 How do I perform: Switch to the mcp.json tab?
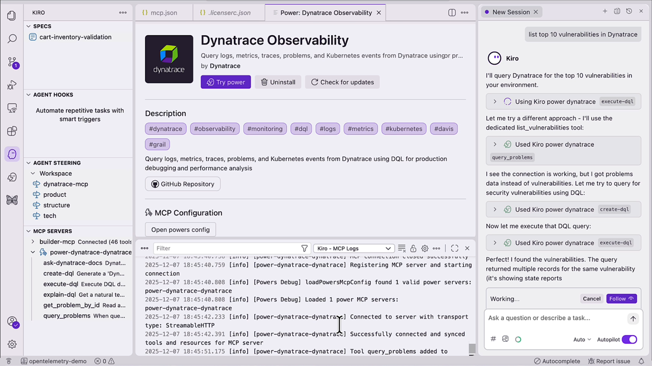coord(164,13)
